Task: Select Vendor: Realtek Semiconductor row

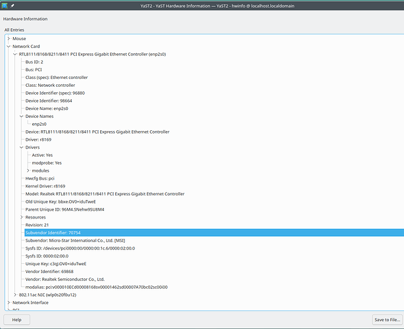Action: 65,279
